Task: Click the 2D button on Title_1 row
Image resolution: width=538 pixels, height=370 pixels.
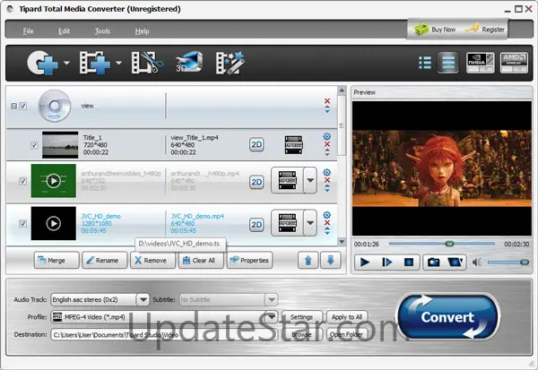Action: pyautogui.click(x=256, y=145)
